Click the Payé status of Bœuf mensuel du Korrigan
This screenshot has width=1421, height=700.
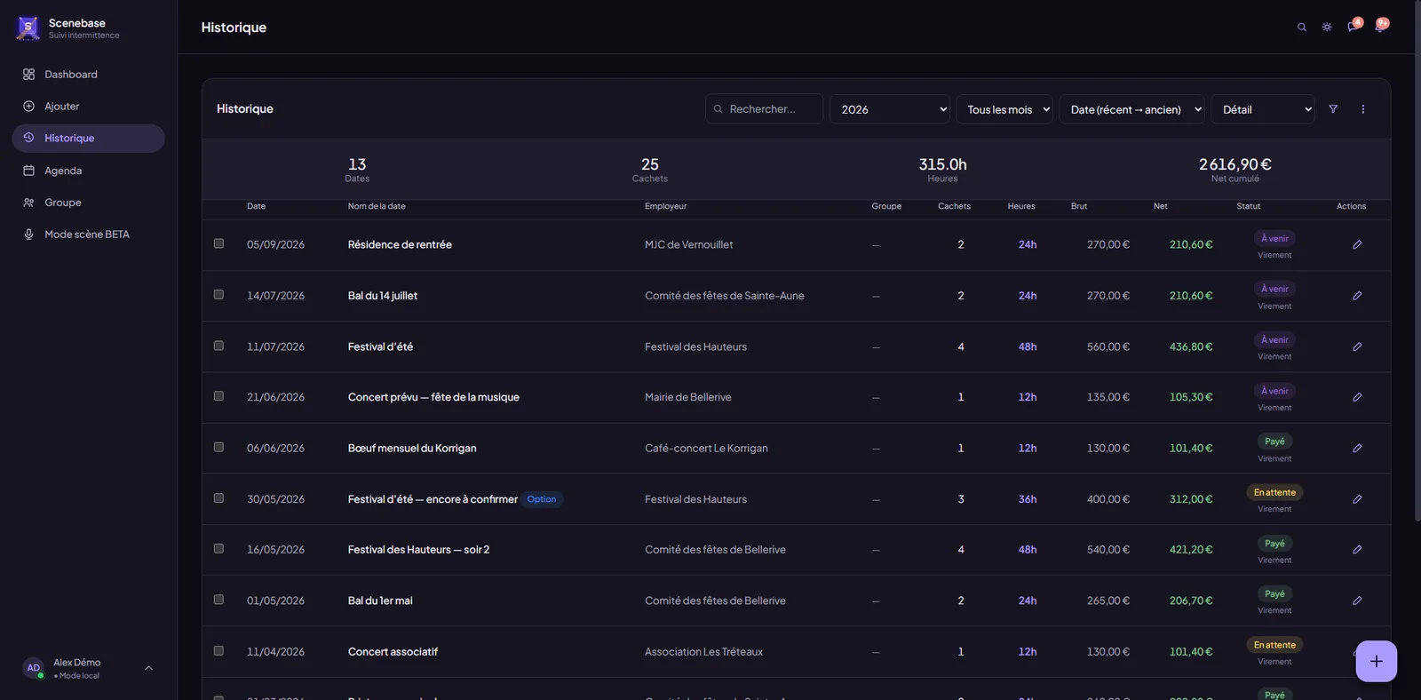1274,441
